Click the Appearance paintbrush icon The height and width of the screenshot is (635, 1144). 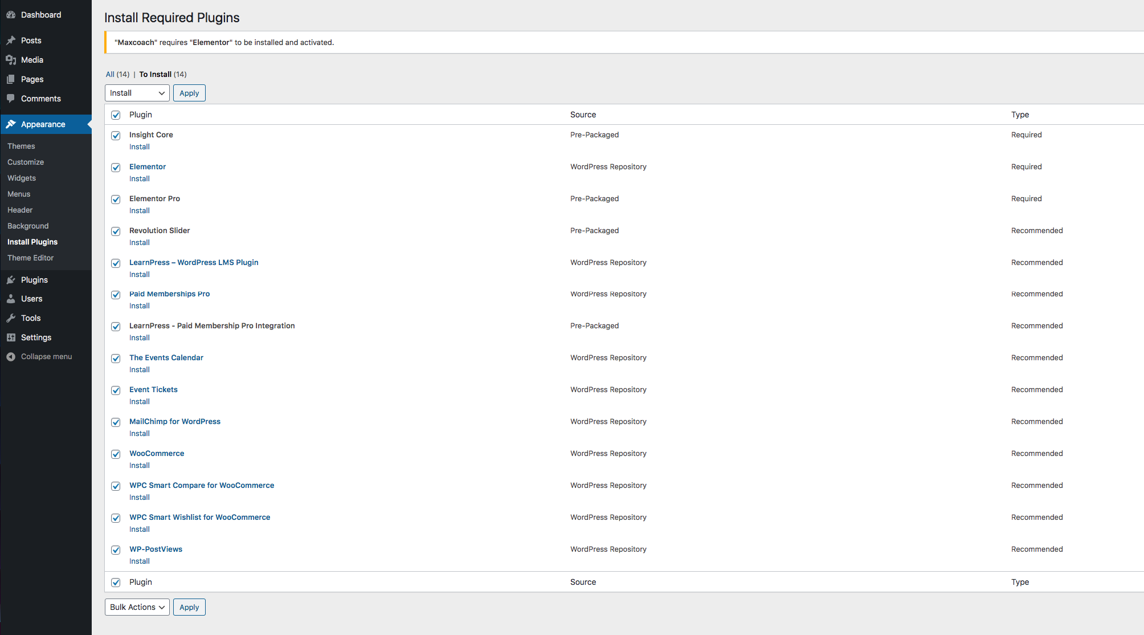[11, 124]
